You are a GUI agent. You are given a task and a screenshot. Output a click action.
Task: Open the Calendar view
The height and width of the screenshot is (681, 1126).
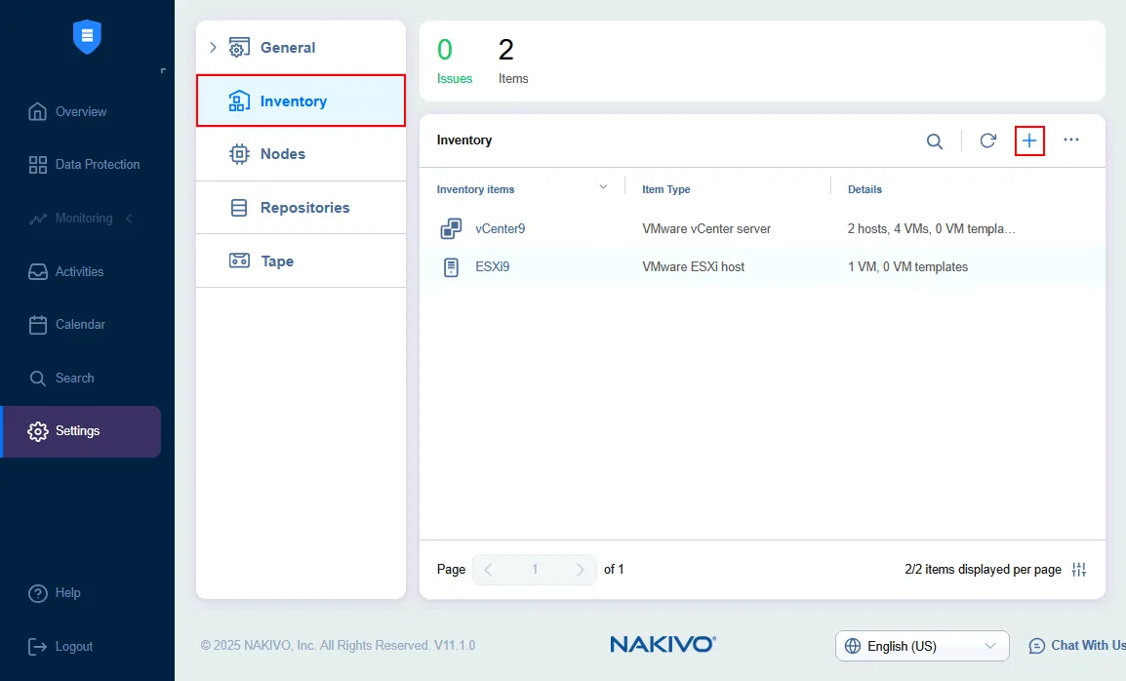(x=66, y=324)
